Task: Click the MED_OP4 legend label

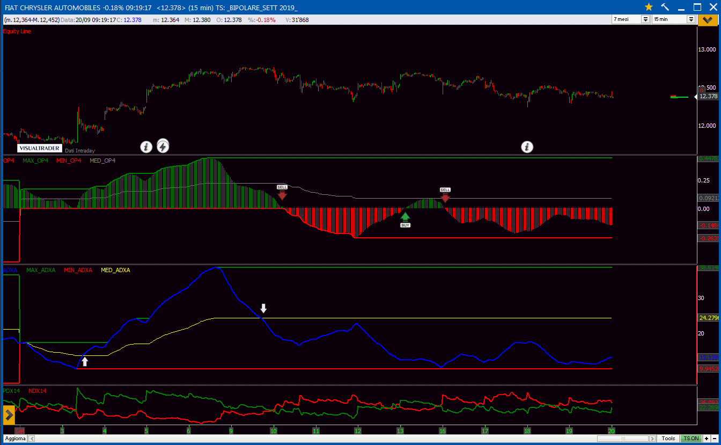Action: click(x=102, y=161)
